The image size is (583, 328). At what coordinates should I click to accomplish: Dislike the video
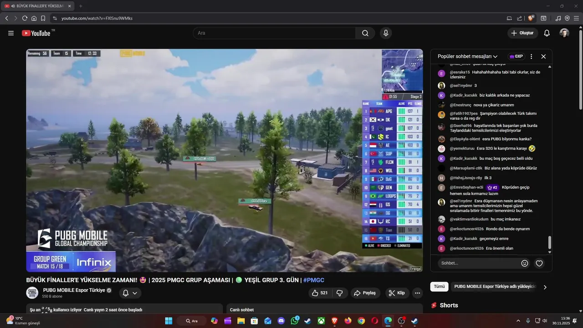point(339,293)
